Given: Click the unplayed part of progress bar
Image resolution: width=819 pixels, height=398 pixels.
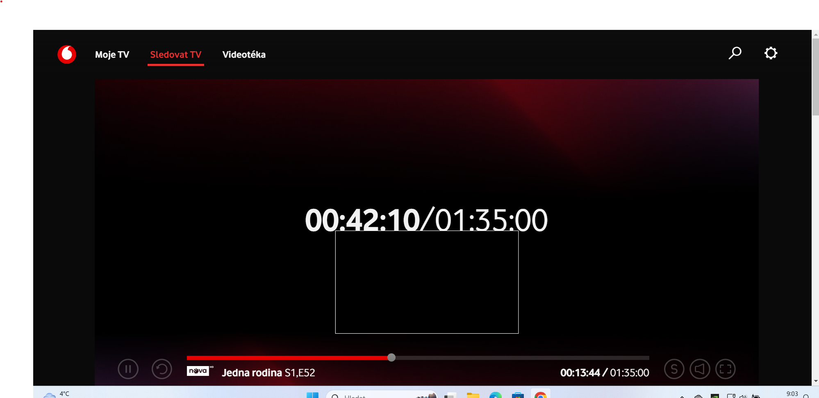Looking at the screenshot, I should point(521,358).
